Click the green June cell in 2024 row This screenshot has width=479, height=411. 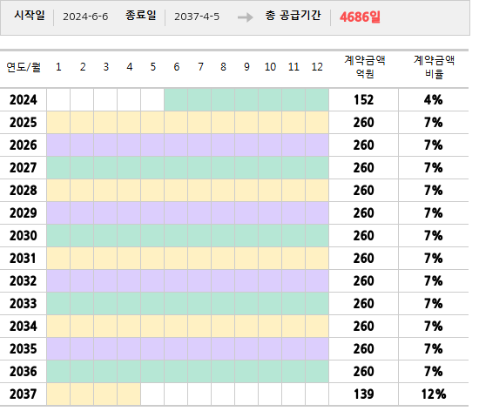[176, 100]
